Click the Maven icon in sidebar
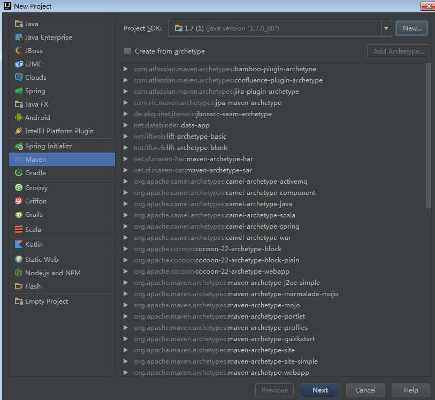This screenshot has height=400, width=435. click(x=19, y=160)
